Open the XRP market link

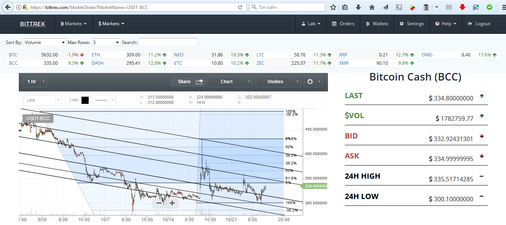coord(343,55)
